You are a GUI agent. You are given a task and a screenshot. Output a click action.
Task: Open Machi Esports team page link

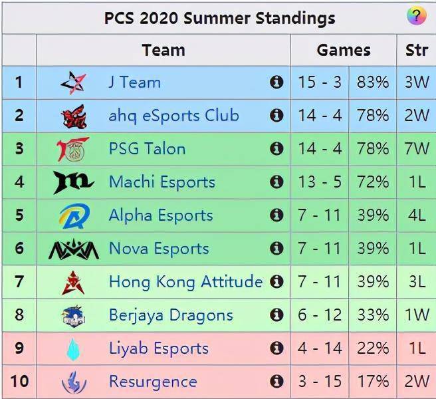(x=162, y=182)
